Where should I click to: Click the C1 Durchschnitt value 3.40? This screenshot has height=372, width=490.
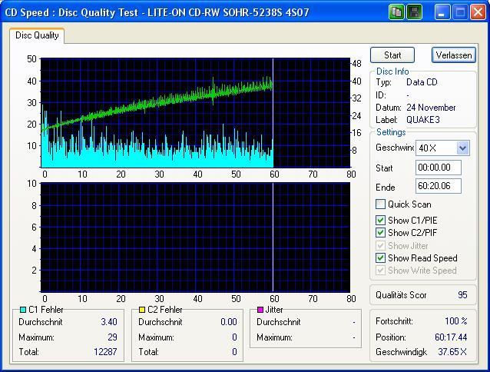(109, 322)
